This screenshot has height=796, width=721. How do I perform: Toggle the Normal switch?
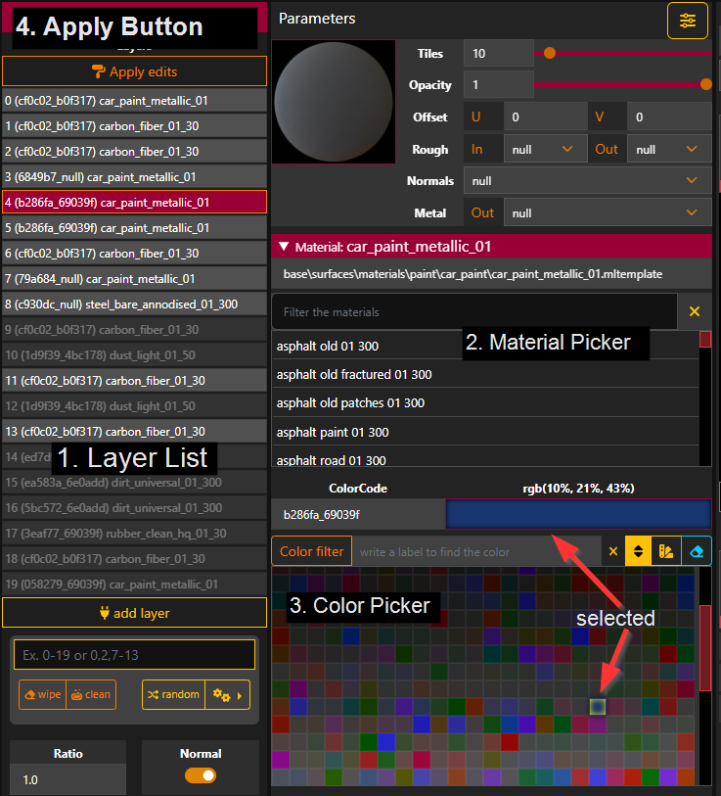(x=201, y=775)
